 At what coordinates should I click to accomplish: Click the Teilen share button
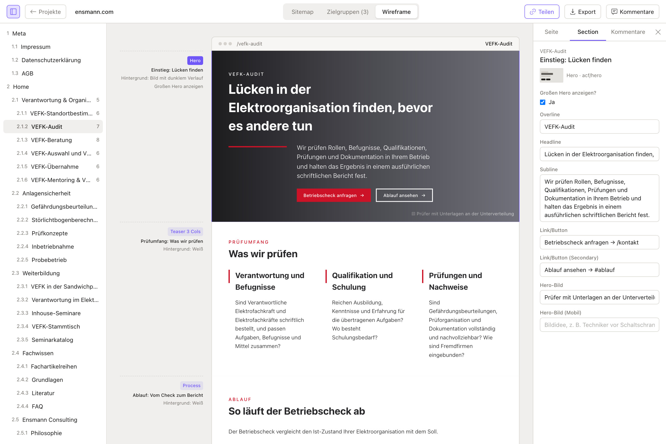click(541, 12)
